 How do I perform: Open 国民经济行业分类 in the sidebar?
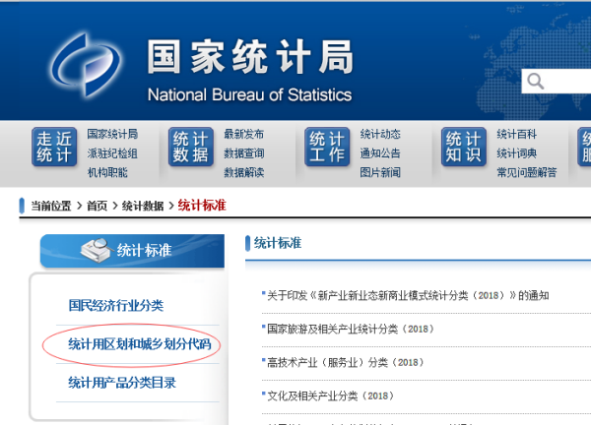(x=115, y=305)
